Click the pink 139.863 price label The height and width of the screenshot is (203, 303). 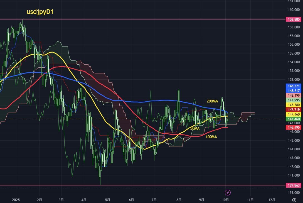294,185
